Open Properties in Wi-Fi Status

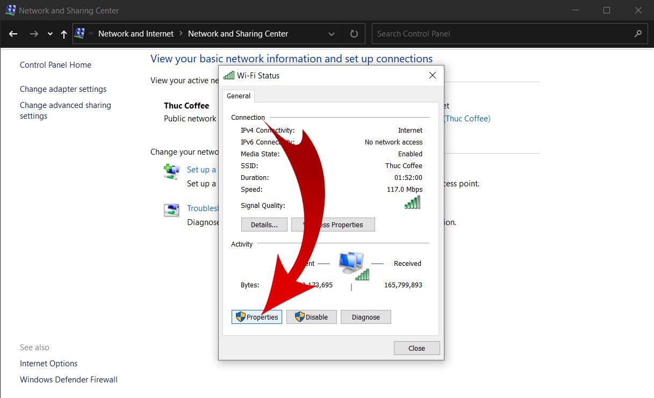tap(257, 317)
